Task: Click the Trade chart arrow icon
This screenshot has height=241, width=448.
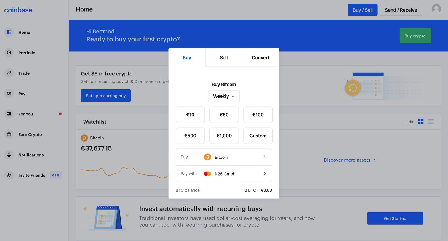Action: [x=9, y=73]
